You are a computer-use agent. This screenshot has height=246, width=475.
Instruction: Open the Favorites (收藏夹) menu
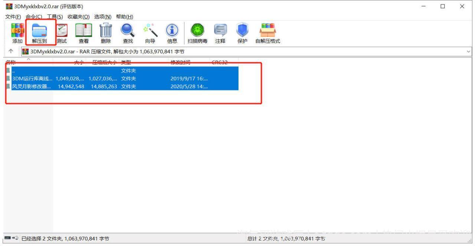click(79, 17)
